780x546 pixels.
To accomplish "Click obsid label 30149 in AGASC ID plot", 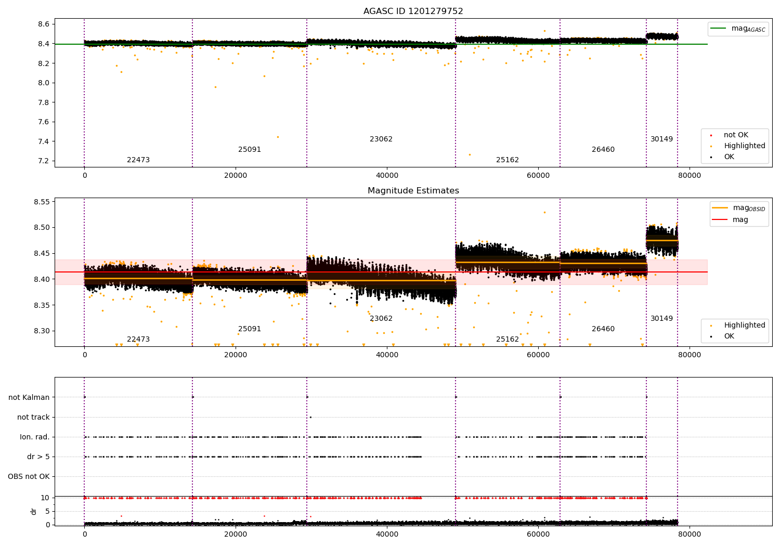I will [x=661, y=139].
